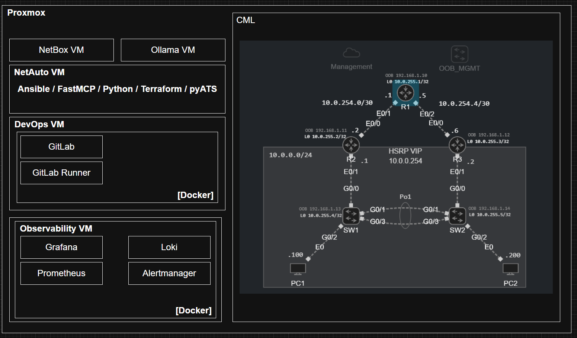Click the PC2 monitor icon
577x338 pixels.
click(510, 269)
